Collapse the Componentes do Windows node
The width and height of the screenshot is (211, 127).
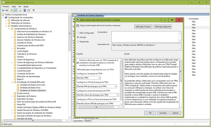[9, 29]
